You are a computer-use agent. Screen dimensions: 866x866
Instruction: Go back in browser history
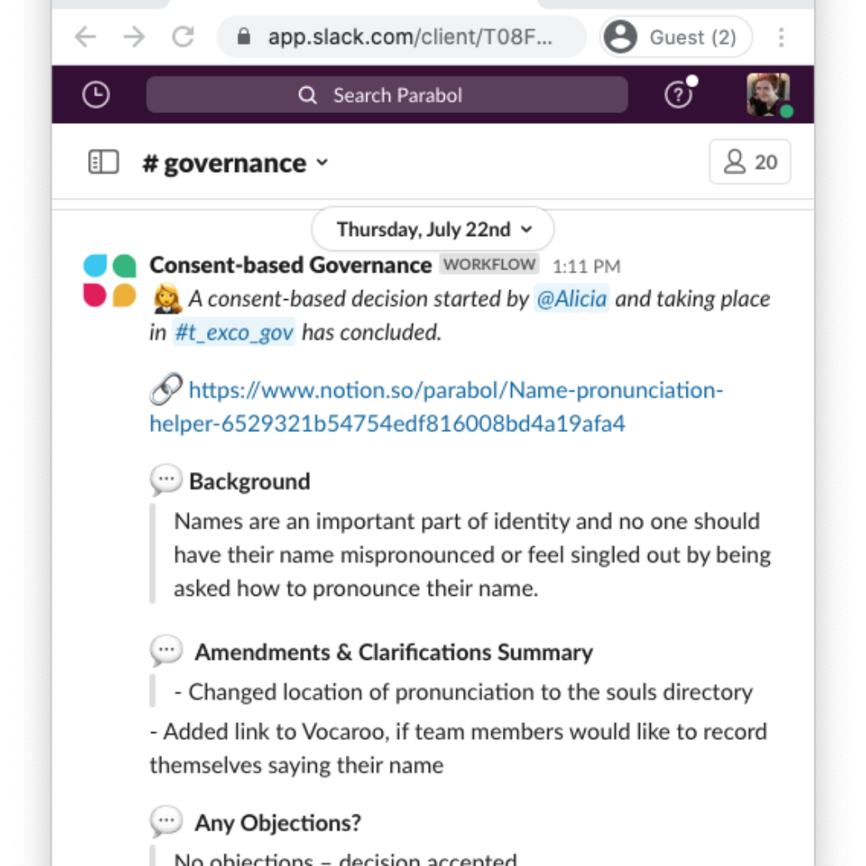coord(86,37)
